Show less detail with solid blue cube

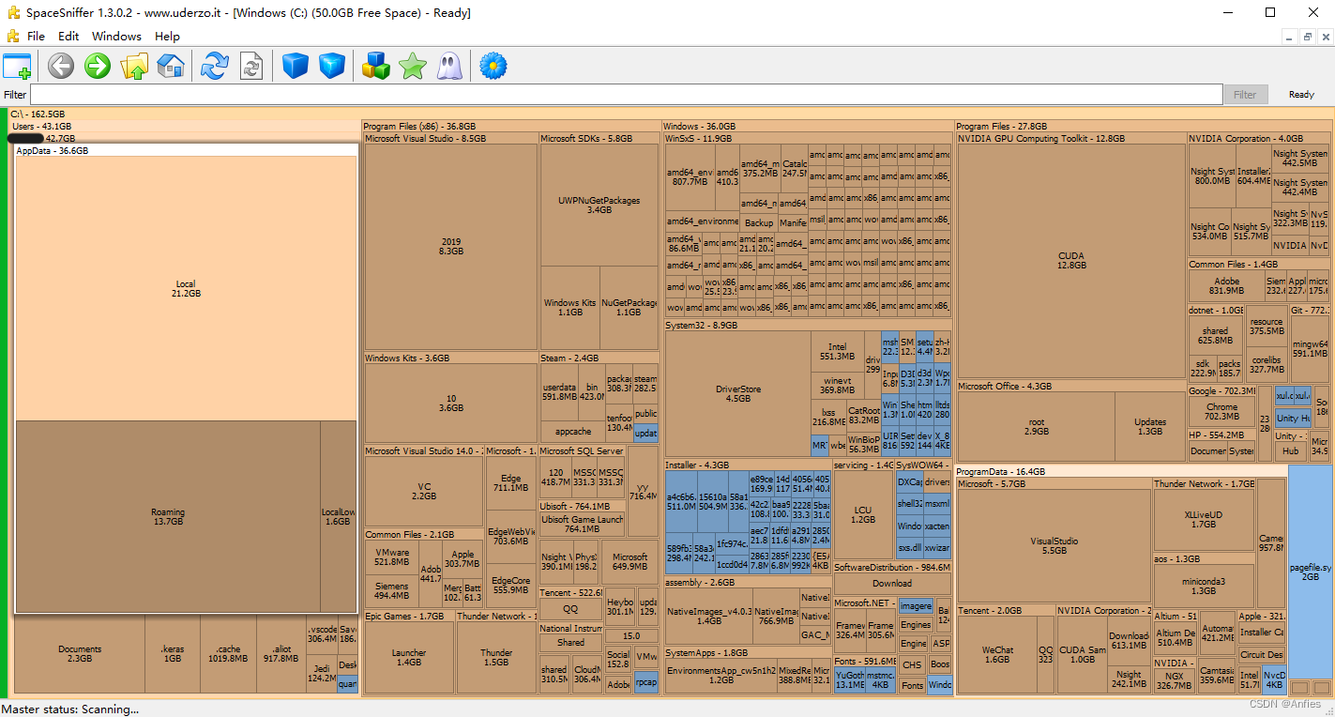tap(296, 66)
